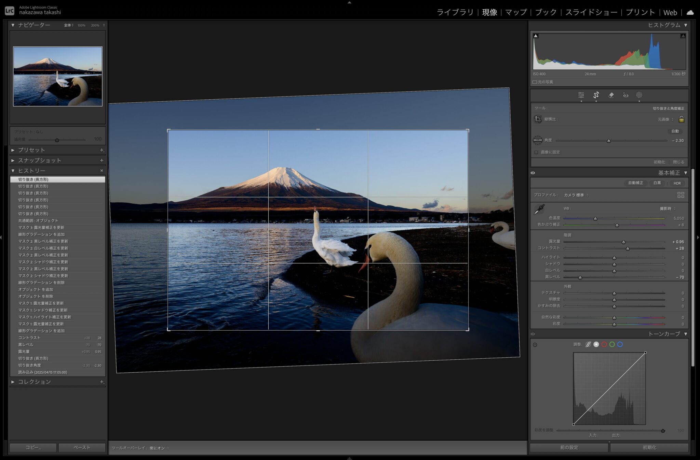This screenshot has height=460, width=700.
Task: Click the 前の設定 button
Action: click(x=569, y=447)
